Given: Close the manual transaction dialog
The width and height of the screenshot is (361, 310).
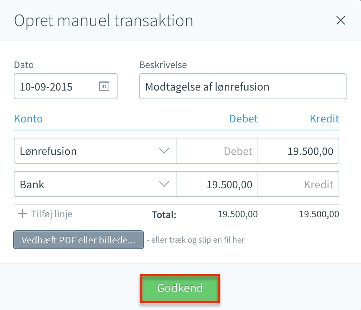Looking at the screenshot, I should pyautogui.click(x=340, y=20).
